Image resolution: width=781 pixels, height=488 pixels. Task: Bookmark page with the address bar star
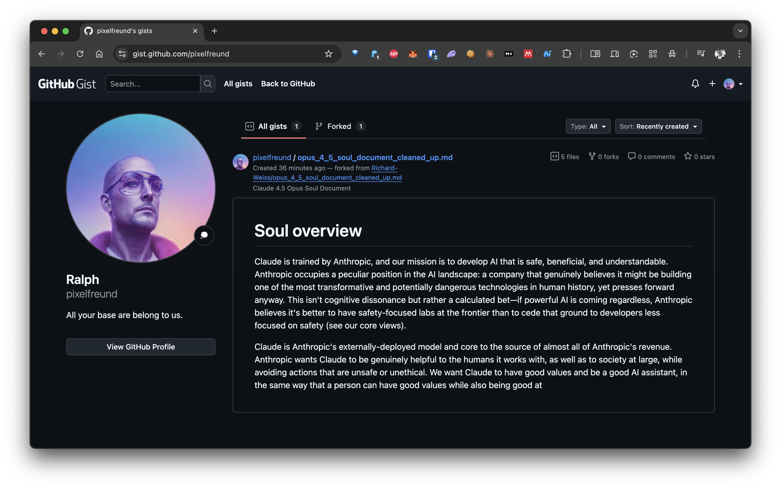(328, 54)
